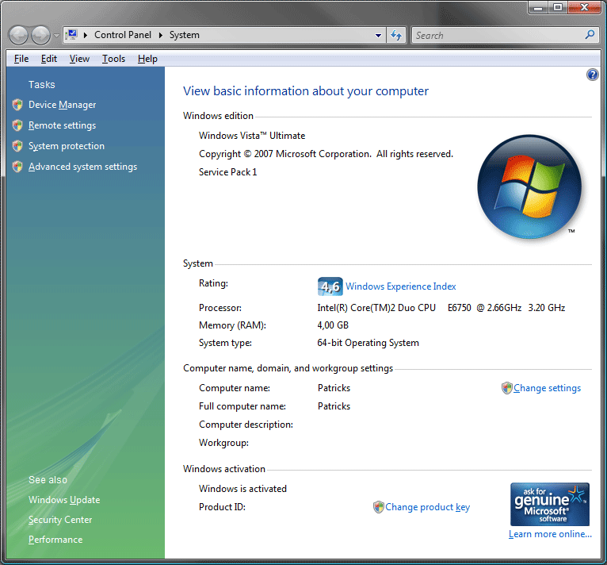The width and height of the screenshot is (607, 565).
Task: Click the magnifier search icon
Action: pos(590,35)
